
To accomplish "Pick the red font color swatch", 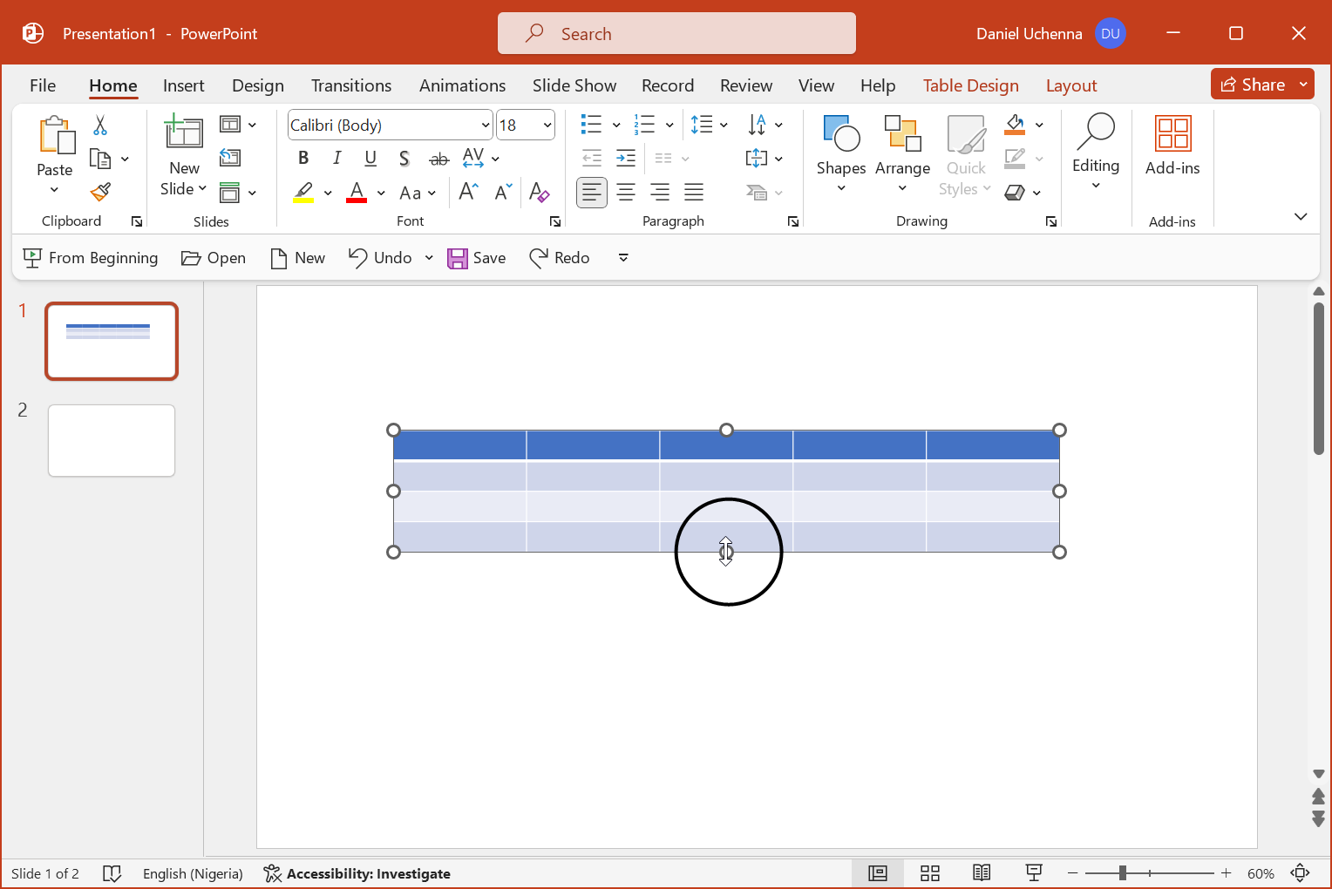I will pyautogui.click(x=356, y=192).
